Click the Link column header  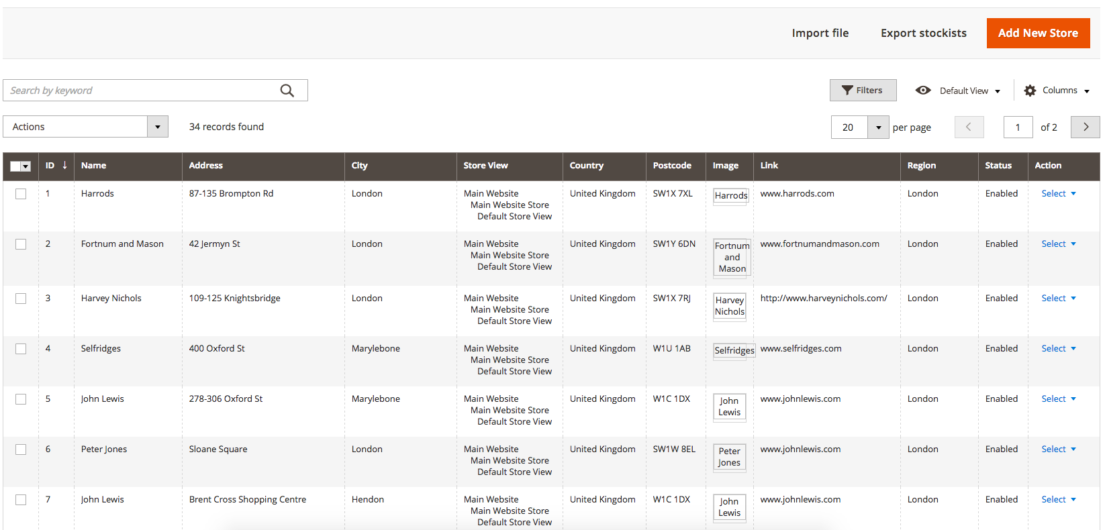click(x=826, y=166)
